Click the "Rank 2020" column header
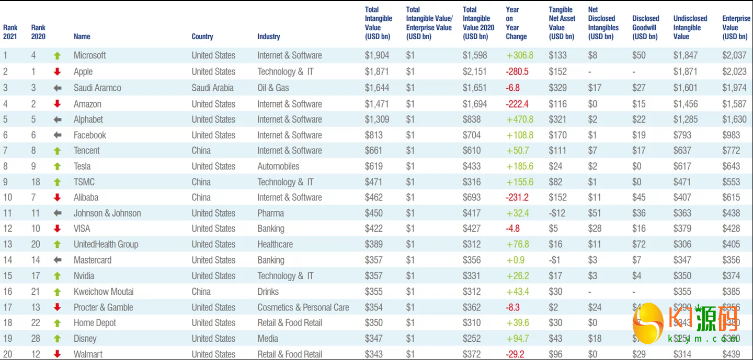753x360 pixels. [x=38, y=32]
